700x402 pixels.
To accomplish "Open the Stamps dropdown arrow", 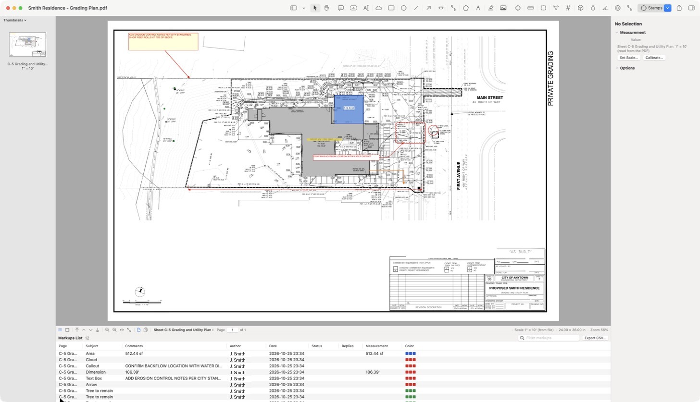I will (x=667, y=8).
